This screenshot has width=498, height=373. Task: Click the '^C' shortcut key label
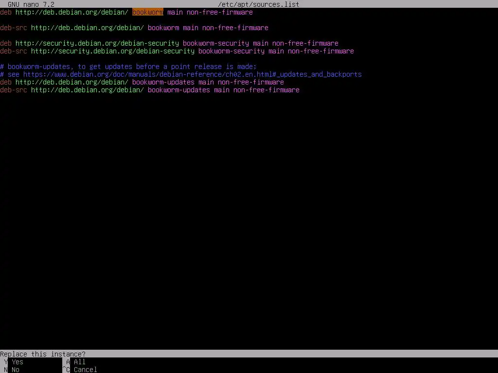click(66, 370)
